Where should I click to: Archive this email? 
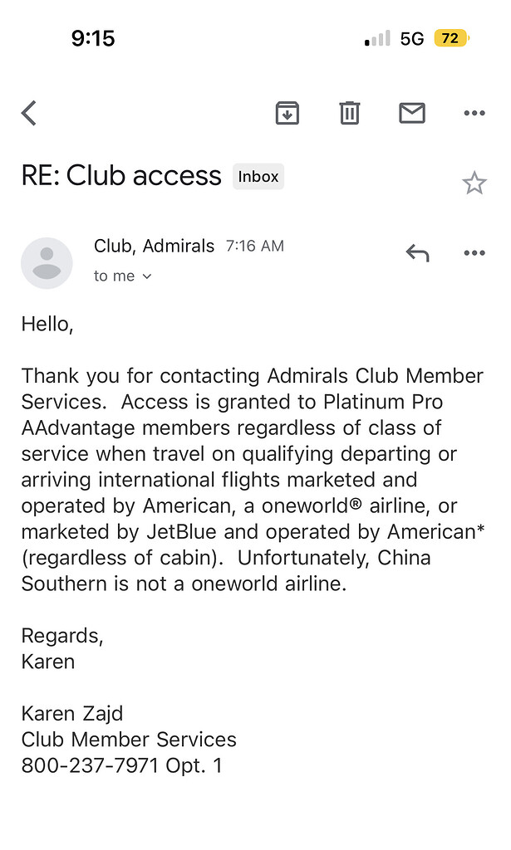click(287, 113)
